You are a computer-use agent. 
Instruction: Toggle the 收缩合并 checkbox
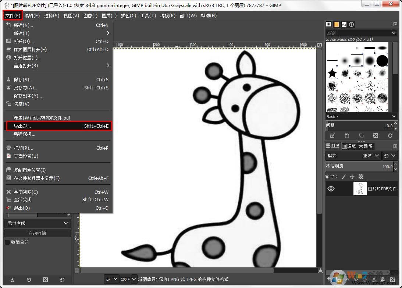[7, 242]
